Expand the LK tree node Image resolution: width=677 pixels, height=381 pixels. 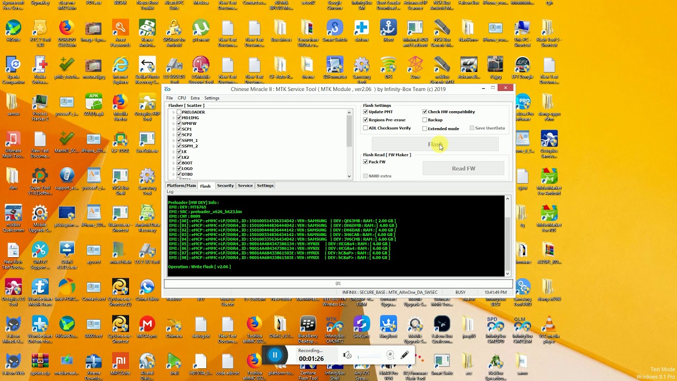tap(173, 152)
